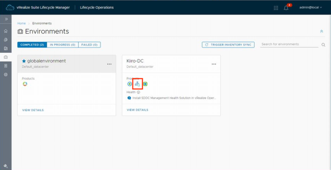Click first Kiiro-DC product icon
This screenshot has height=170, width=331.
point(130,84)
